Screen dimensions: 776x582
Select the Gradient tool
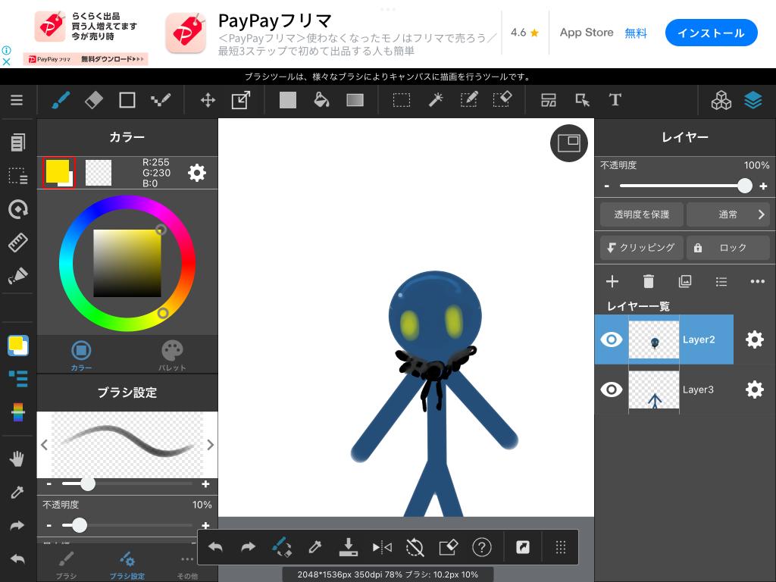point(355,100)
